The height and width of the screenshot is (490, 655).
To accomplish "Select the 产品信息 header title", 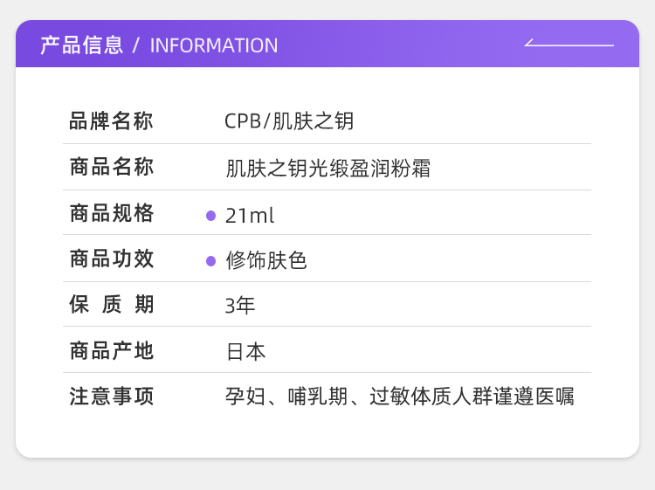I will (82, 45).
